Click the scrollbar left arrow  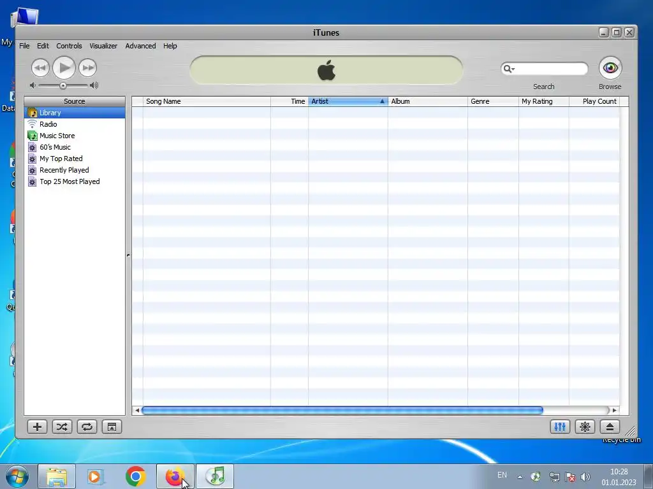click(136, 411)
